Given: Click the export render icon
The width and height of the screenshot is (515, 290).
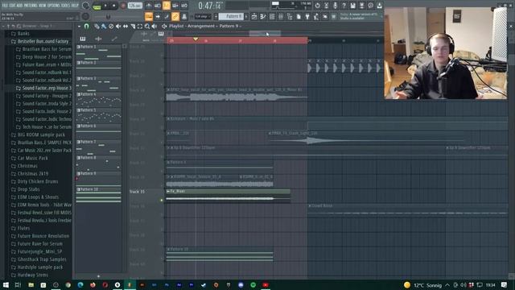Looking at the screenshot, I should point(361,6).
